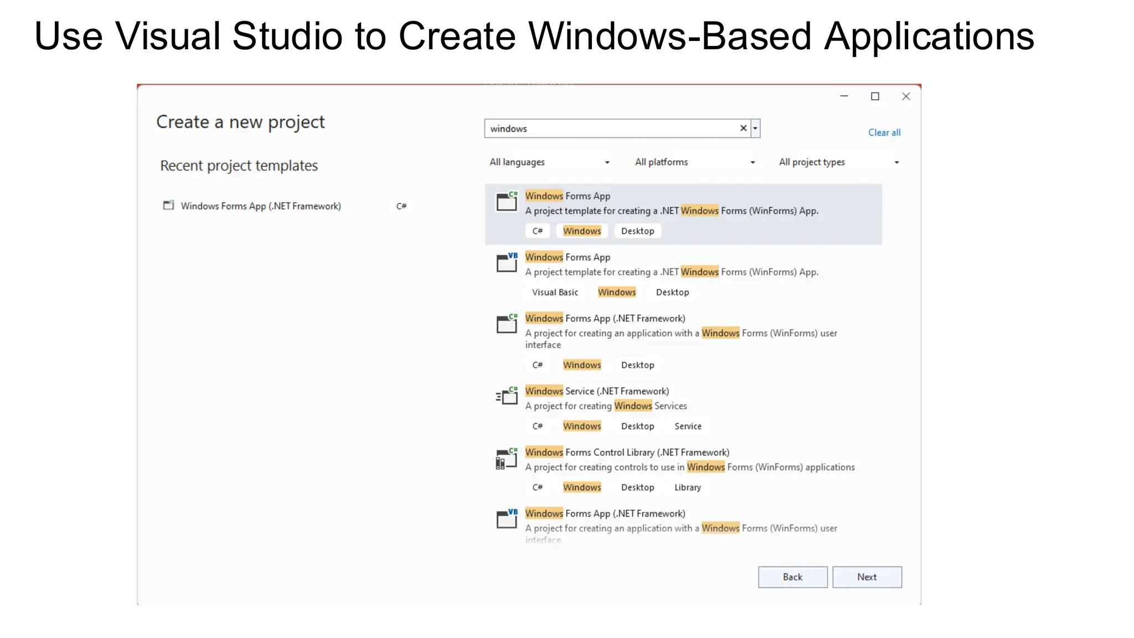
Task: Select the Windows Service (.NET Framework) title
Action: pyautogui.click(x=597, y=391)
